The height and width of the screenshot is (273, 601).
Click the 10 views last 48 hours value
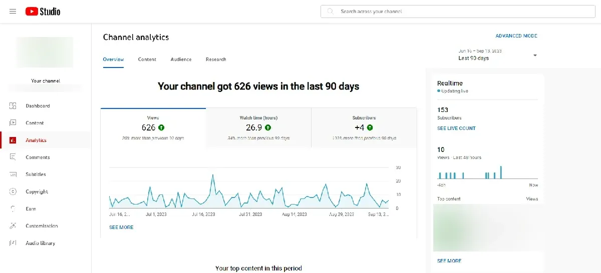(441, 149)
